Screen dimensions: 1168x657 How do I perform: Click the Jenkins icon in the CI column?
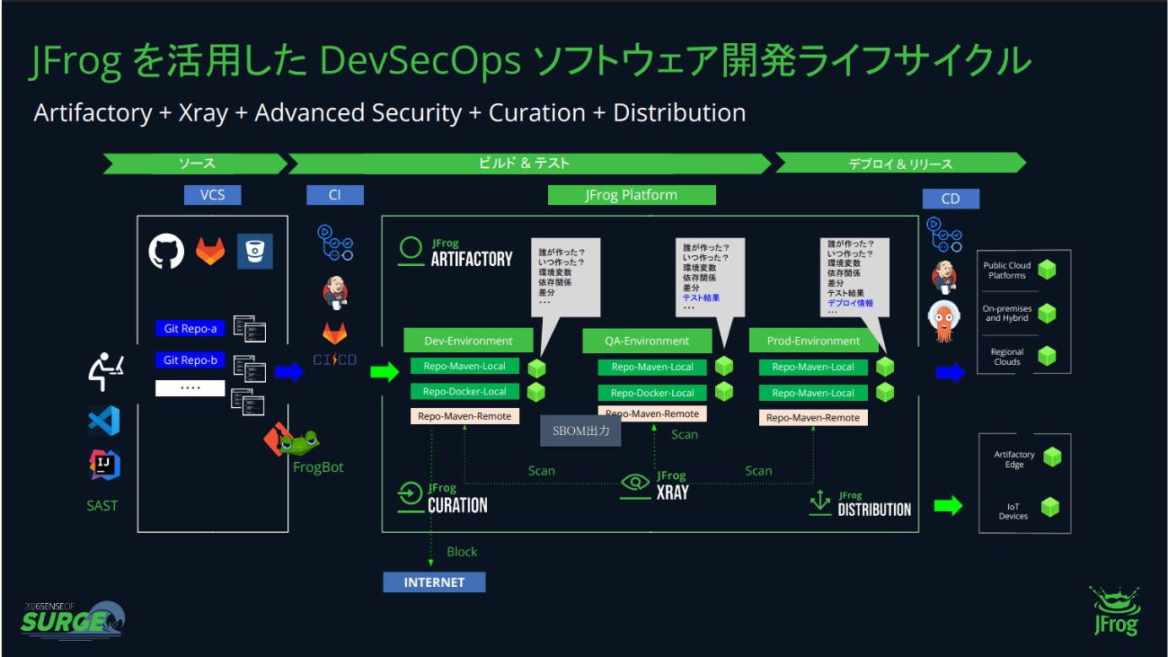click(x=334, y=292)
